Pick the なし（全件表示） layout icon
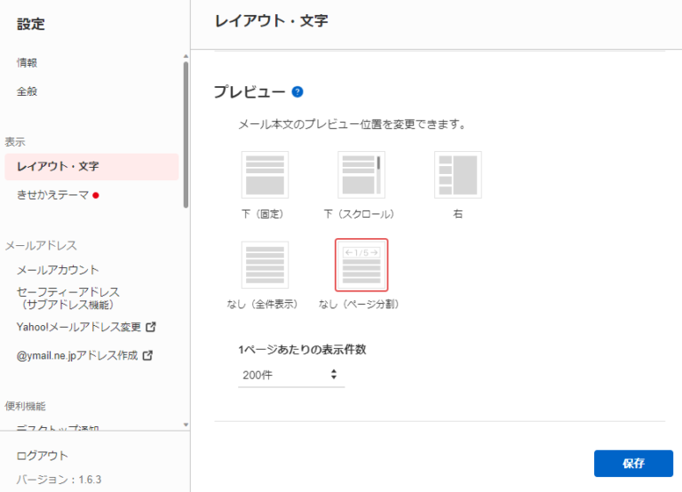The width and height of the screenshot is (682, 492). [x=265, y=265]
